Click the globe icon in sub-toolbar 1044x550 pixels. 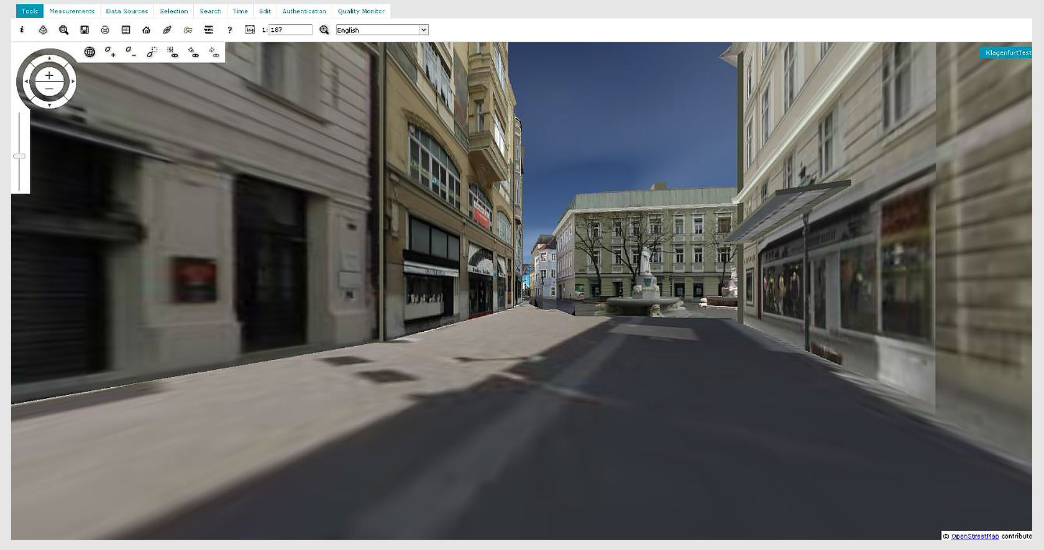click(89, 52)
